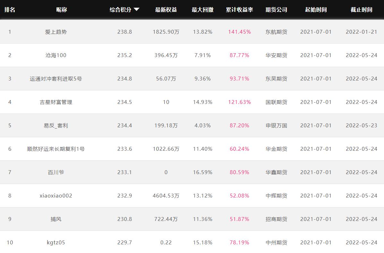Click drawdown value 16.59%
Image resolution: width=384 pixels, height=253 pixels.
tap(202, 172)
